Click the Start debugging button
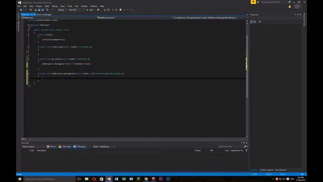 pyautogui.click(x=90, y=10)
